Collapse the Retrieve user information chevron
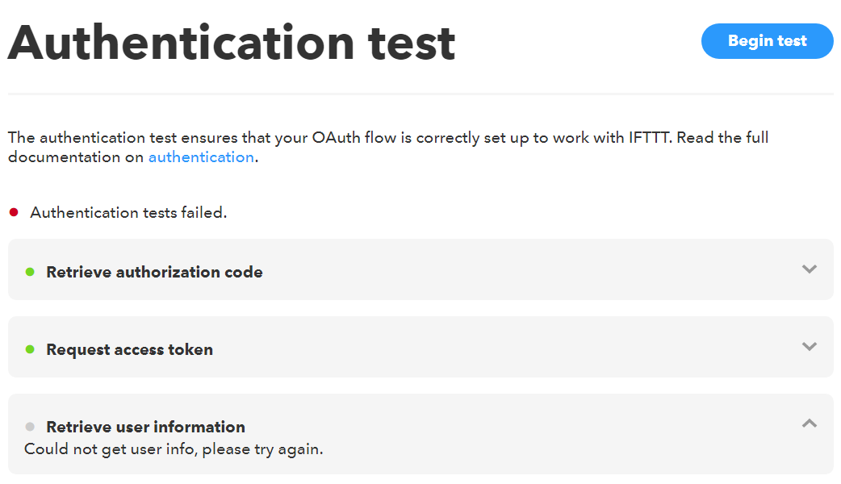 810,423
